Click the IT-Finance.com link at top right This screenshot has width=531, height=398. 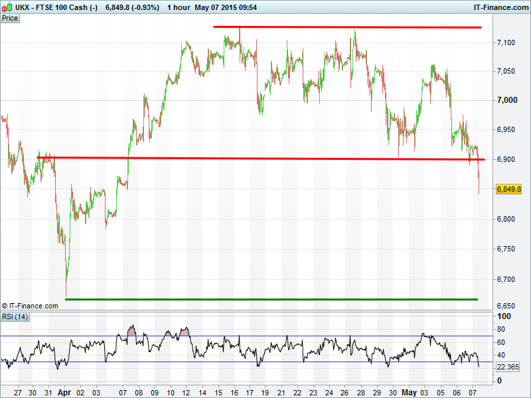click(500, 7)
